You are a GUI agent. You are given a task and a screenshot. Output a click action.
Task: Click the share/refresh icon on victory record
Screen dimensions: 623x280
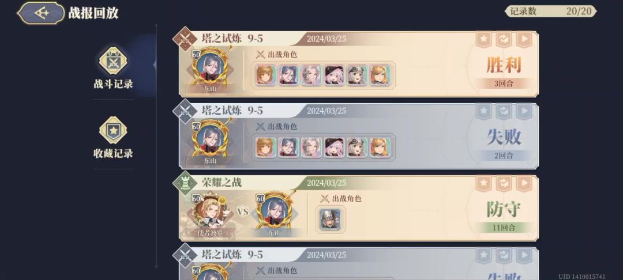(x=504, y=39)
